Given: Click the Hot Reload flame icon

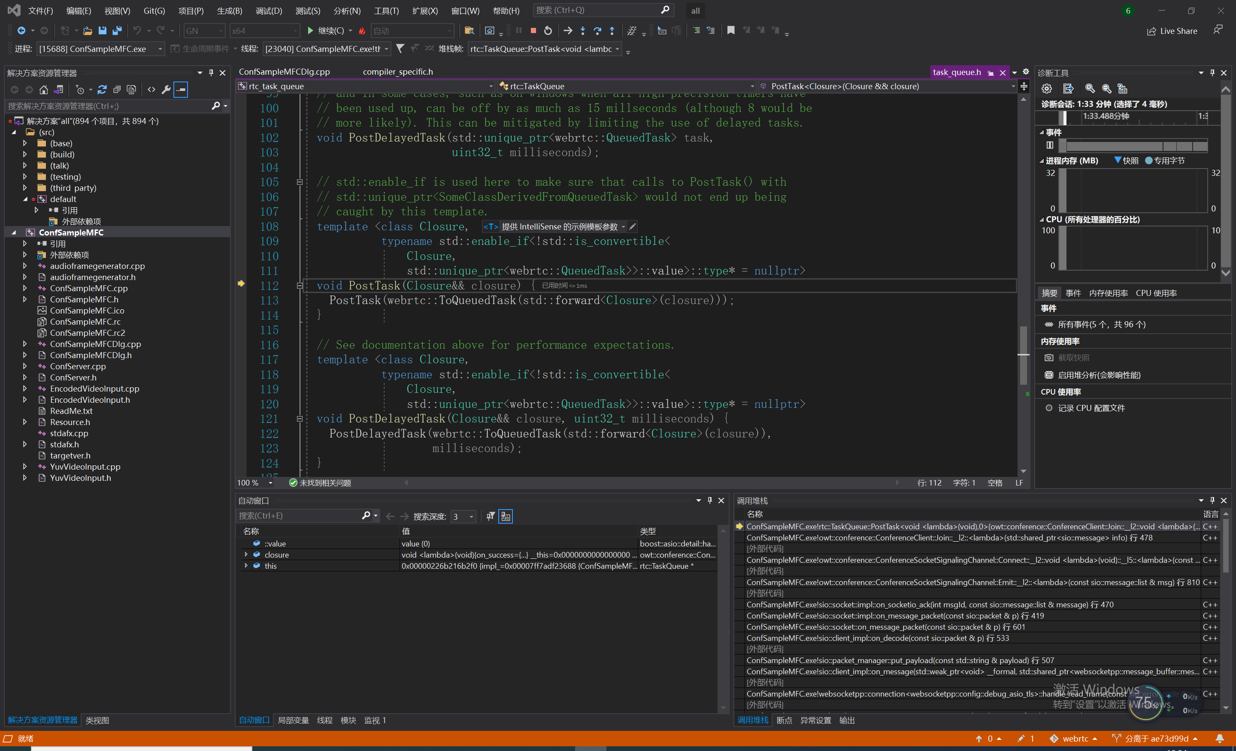Looking at the screenshot, I should point(362,31).
